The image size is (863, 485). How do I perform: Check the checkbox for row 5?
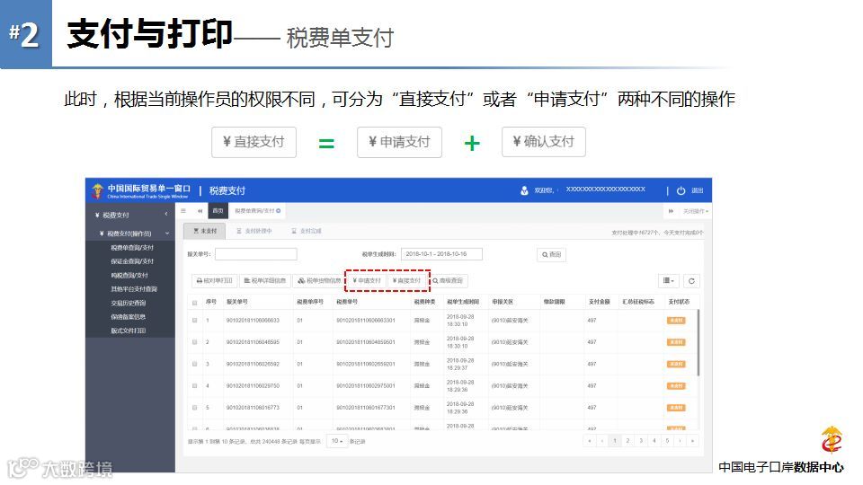pos(194,408)
